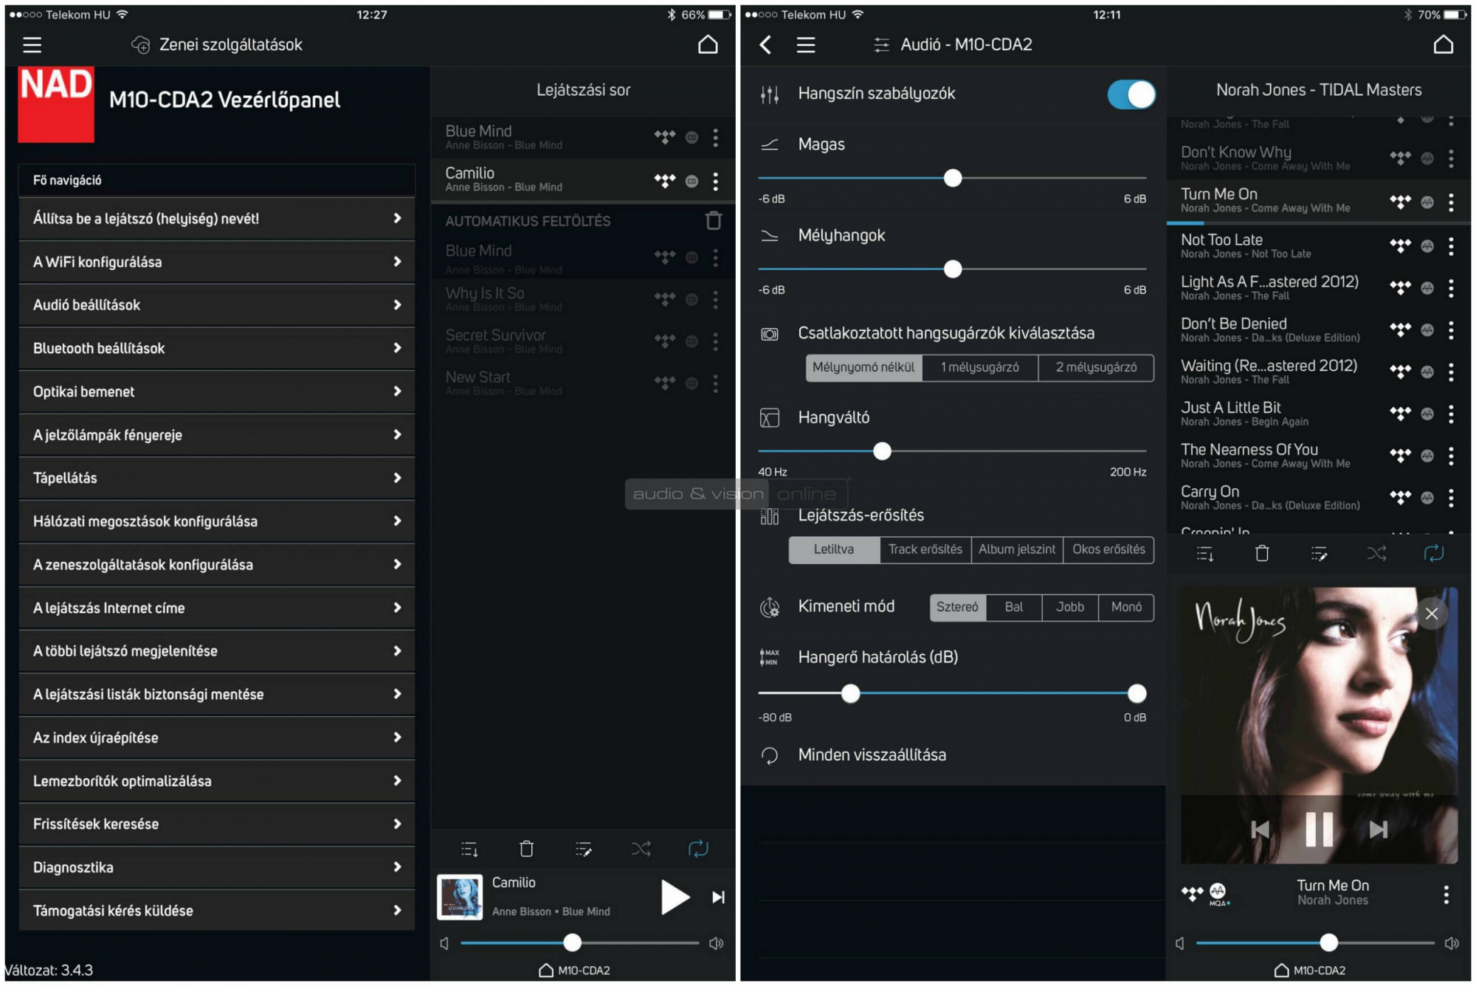Open A többi lejátszó megjelenítése
This screenshot has width=1476, height=986.
click(x=216, y=651)
